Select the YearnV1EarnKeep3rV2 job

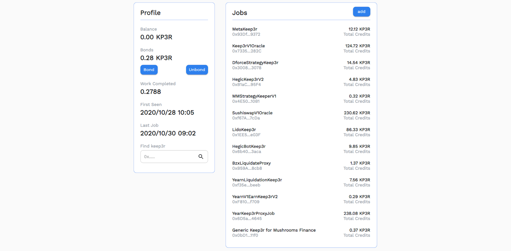255,196
